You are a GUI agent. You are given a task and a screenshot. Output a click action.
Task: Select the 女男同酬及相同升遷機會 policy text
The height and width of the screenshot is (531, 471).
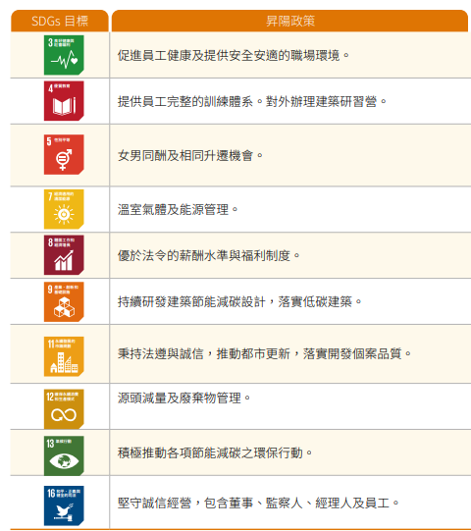(x=185, y=155)
